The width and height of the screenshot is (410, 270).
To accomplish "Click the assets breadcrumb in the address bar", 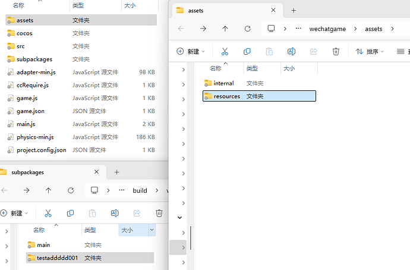I will tap(373, 29).
